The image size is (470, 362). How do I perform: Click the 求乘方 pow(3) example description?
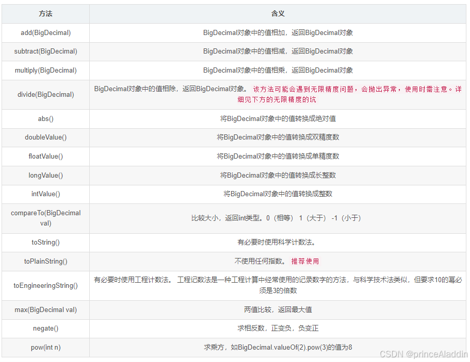278,348
